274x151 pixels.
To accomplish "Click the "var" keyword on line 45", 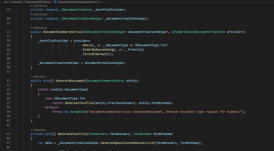I will (40, 143).
